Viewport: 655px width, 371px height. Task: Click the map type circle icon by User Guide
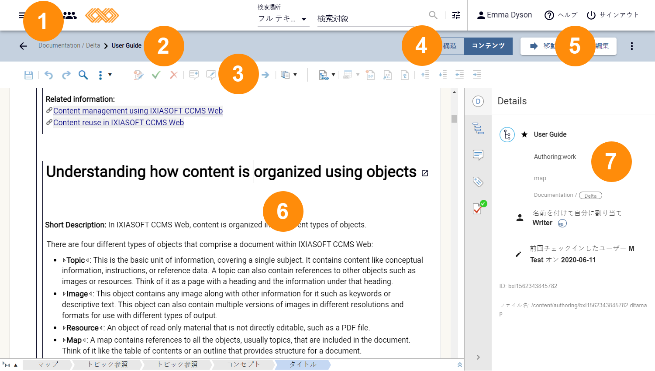(x=507, y=135)
